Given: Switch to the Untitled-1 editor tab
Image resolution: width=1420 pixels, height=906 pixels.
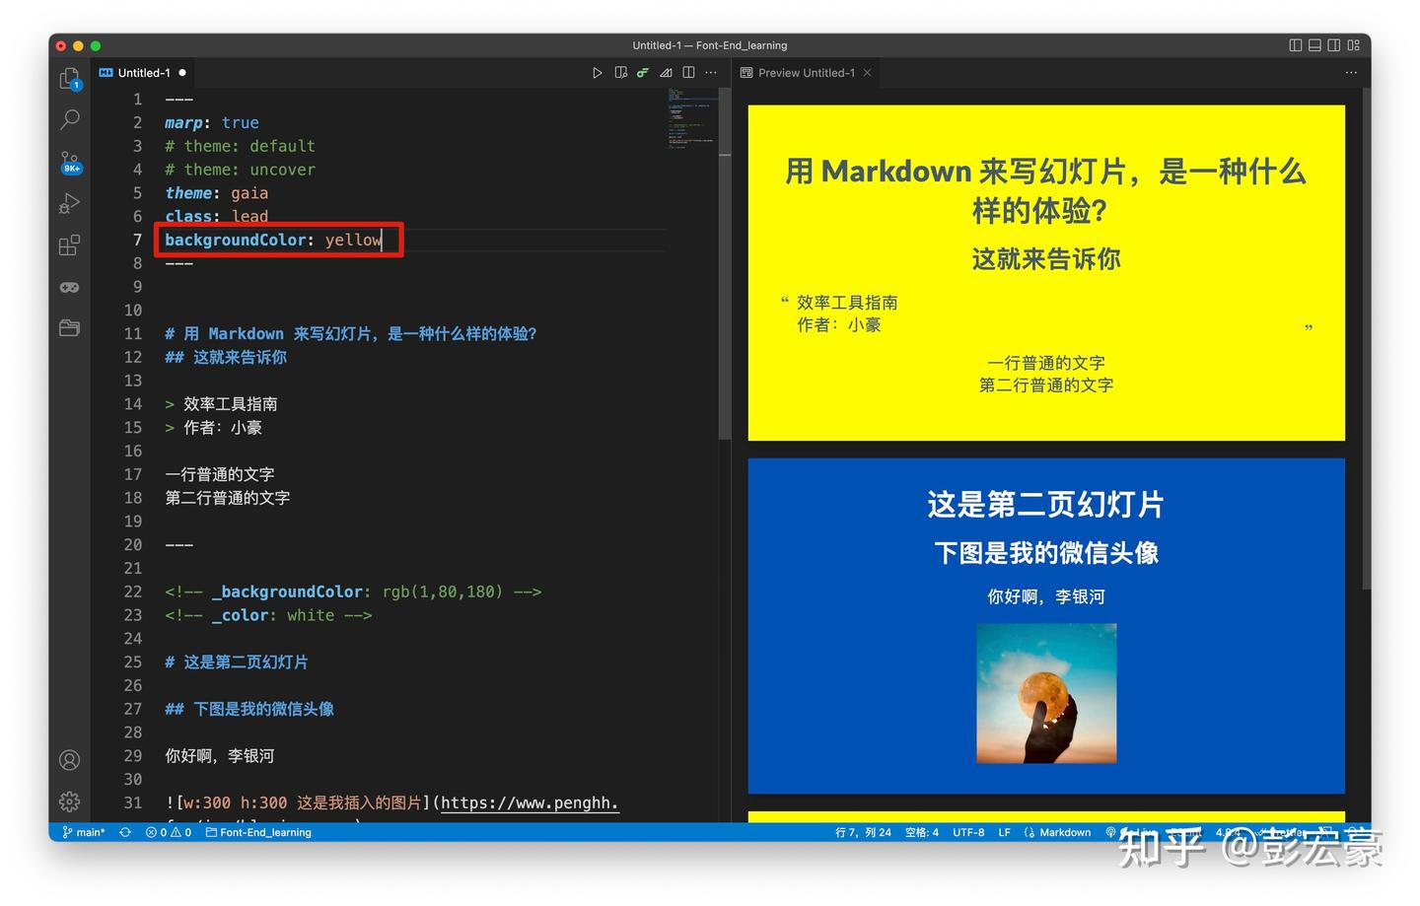Looking at the screenshot, I should (x=141, y=72).
